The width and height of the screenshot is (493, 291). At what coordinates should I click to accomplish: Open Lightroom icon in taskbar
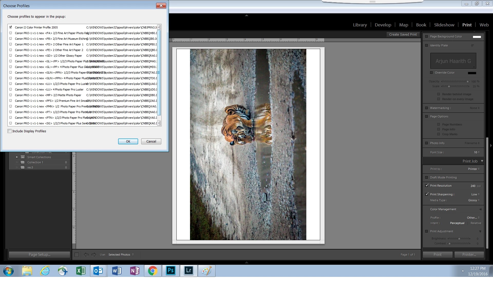pyautogui.click(x=188, y=270)
